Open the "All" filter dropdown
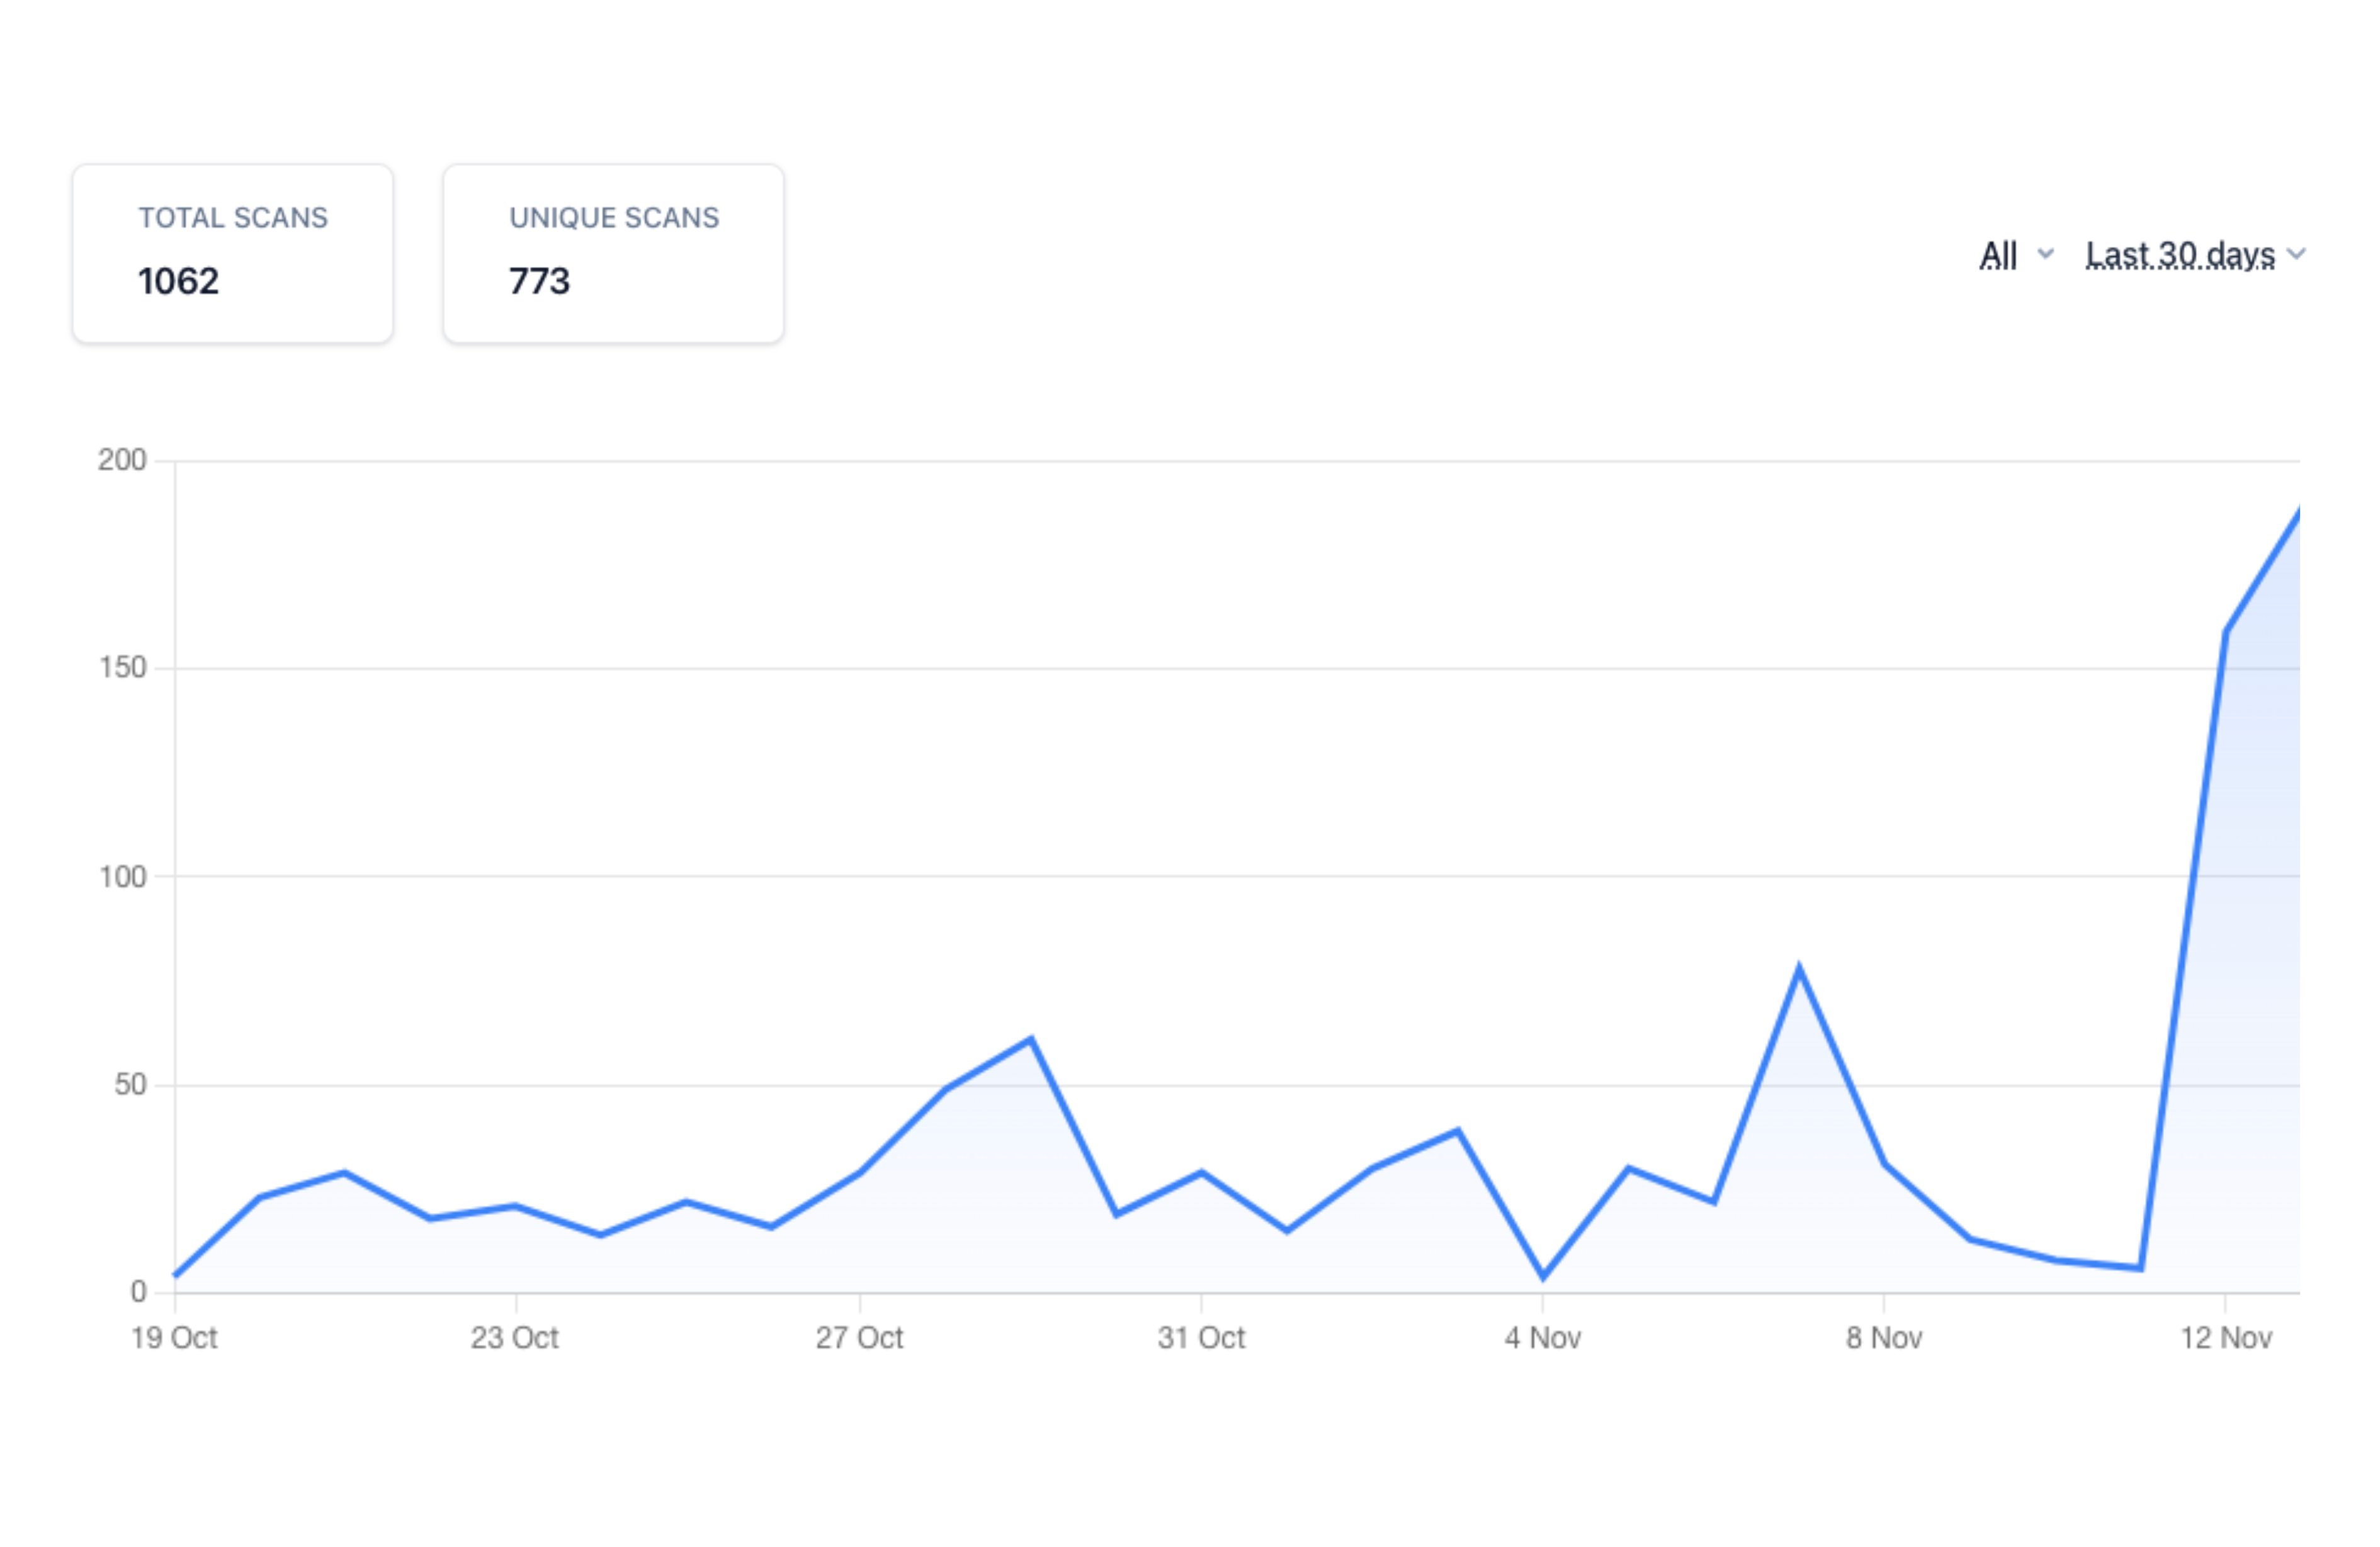 (1998, 255)
